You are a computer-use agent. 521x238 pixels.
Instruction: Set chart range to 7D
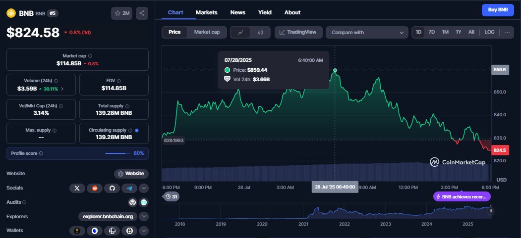point(432,32)
